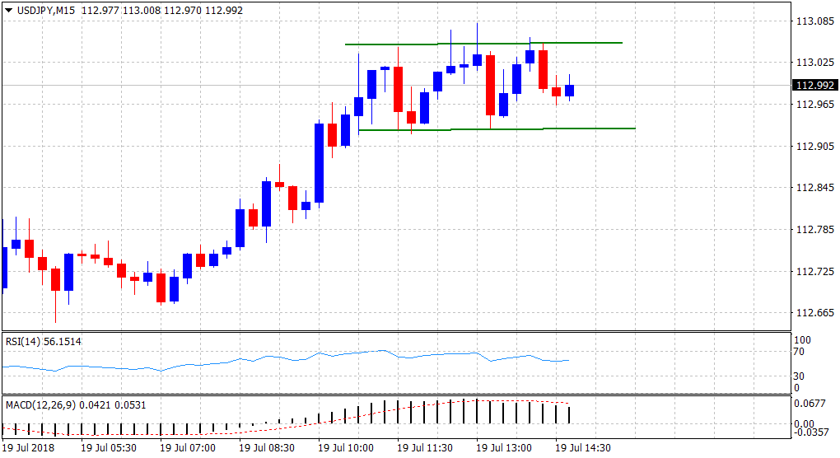
Task: Click the 112.965 price axis label
Action: 815,105
